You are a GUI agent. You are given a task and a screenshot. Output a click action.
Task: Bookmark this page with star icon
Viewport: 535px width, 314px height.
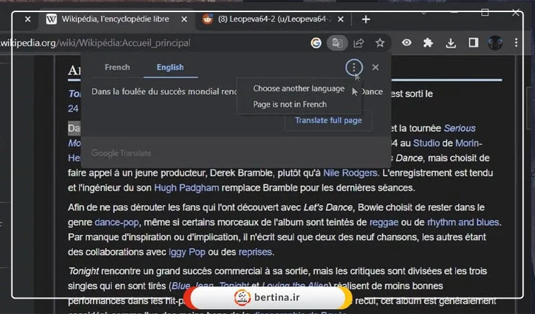pos(380,43)
